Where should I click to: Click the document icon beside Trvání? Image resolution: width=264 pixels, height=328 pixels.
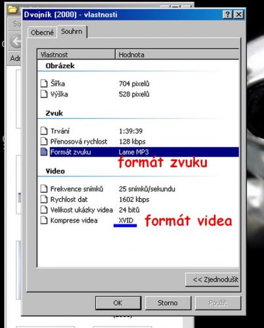[x=44, y=131]
